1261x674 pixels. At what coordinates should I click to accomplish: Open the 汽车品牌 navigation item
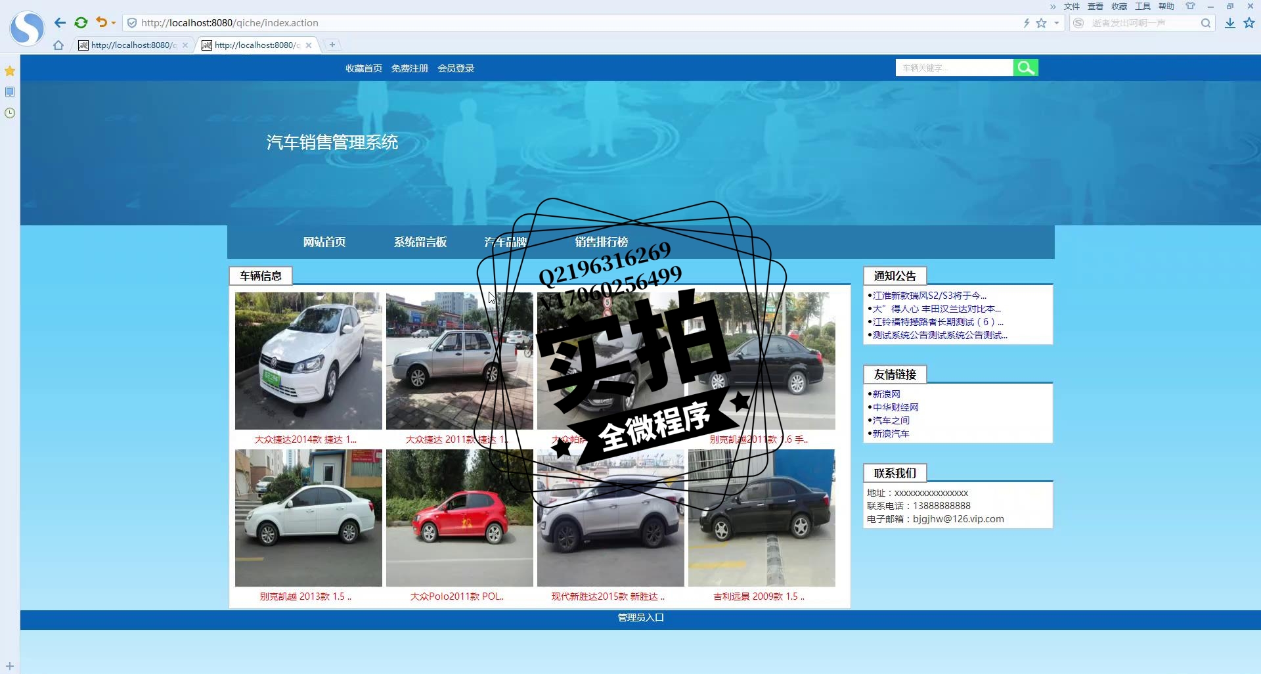click(505, 242)
